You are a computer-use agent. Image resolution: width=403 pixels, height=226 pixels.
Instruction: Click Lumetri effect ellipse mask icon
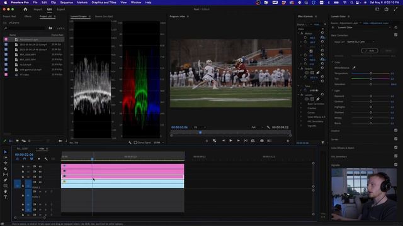coord(307,99)
